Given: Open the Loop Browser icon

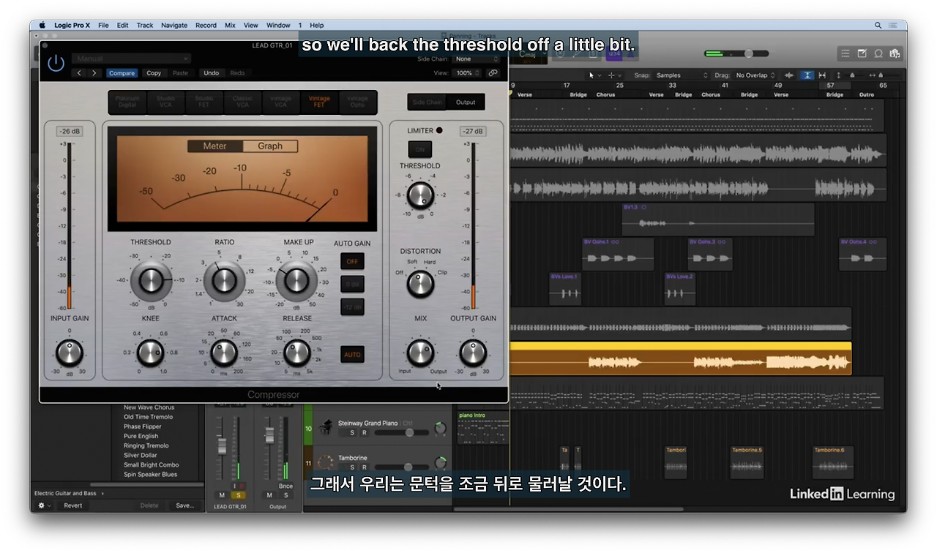Looking at the screenshot, I should 878,53.
